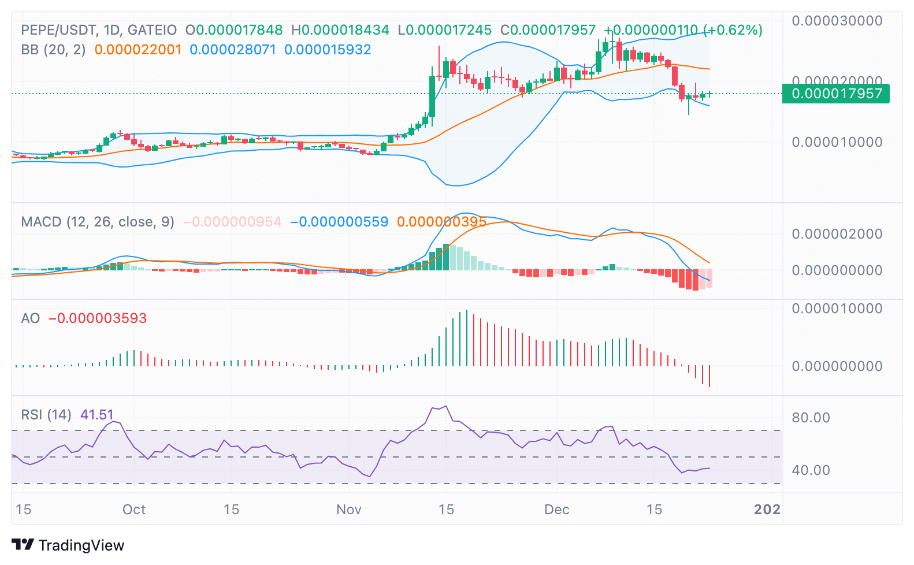Image resolution: width=914 pixels, height=565 pixels.
Task: Click the AO axis zero label
Action: [x=837, y=366]
